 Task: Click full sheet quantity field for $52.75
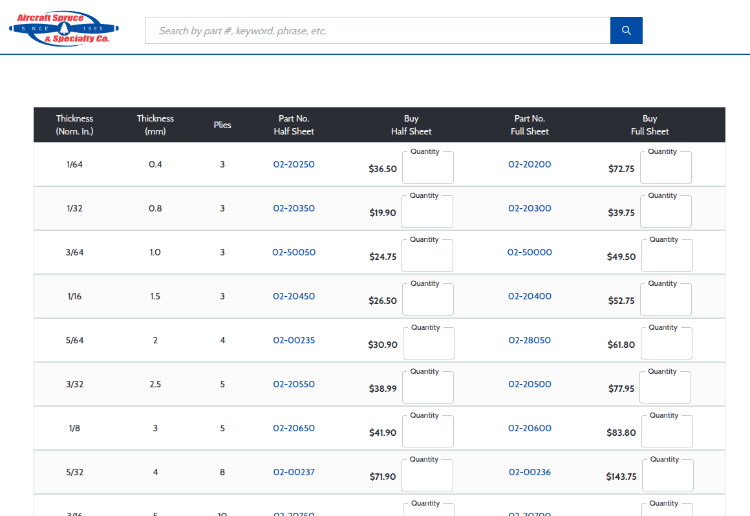click(666, 300)
